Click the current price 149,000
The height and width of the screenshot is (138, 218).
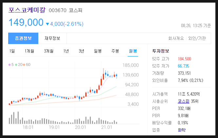(x=26, y=23)
